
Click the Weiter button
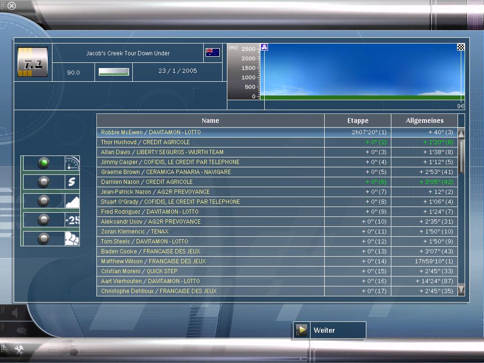329,330
